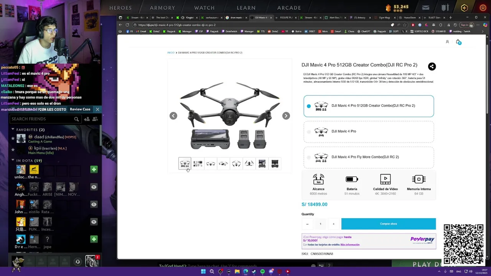Decrease quantity with the minus button
The height and width of the screenshot is (276, 491).
pyautogui.click(x=307, y=224)
